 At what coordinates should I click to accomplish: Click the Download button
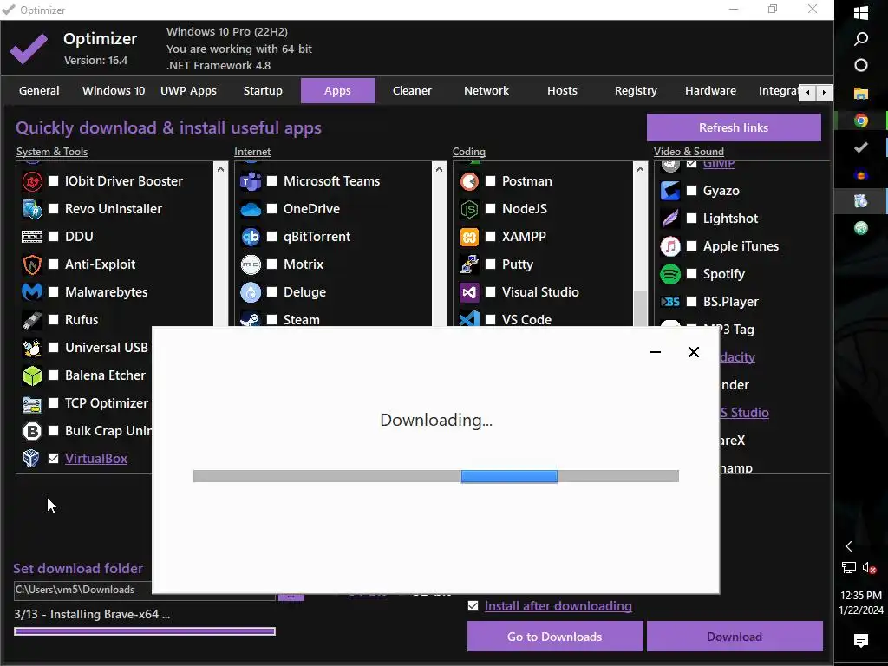point(735,637)
